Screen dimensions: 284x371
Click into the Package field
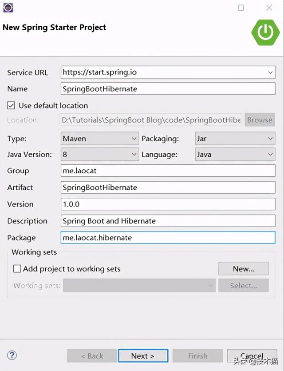point(168,238)
